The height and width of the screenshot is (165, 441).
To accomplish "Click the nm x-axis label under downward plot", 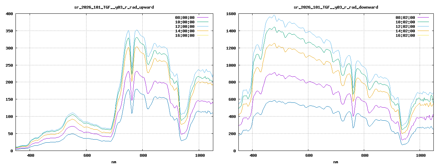I will 336,162.
